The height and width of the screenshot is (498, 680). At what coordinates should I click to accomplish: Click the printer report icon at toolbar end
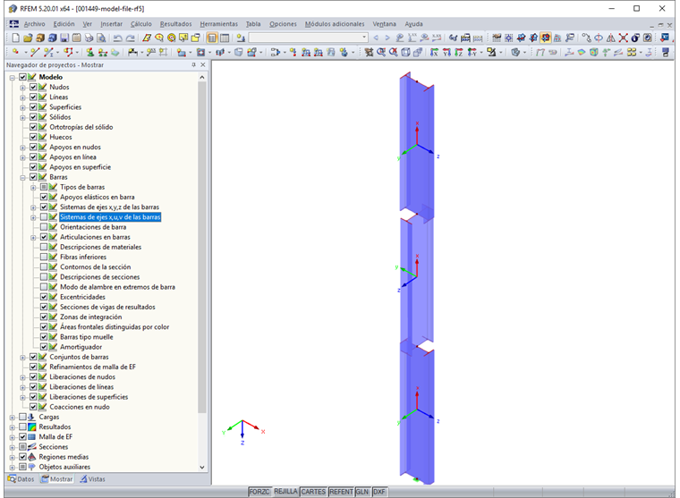666,53
